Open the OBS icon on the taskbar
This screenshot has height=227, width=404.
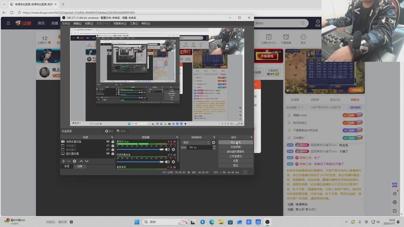click(268, 222)
